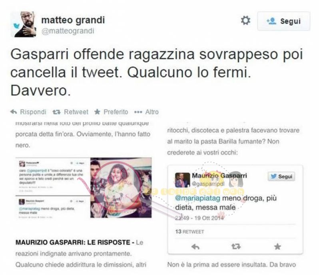Viewport: 319px width, 275px height.
Task: Open the gear settings icon beside Segui
Action: point(245,20)
